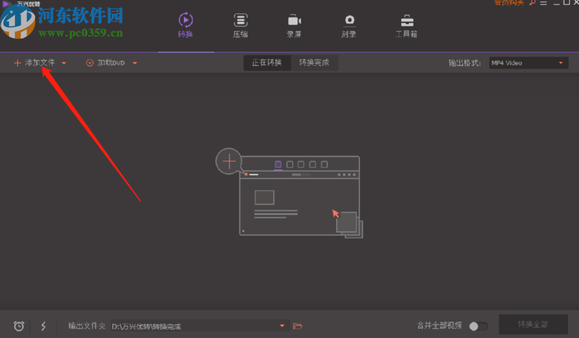The width and height of the screenshot is (579, 338).
Task: Click the key registration icon in title bar
Action: pos(532,3)
